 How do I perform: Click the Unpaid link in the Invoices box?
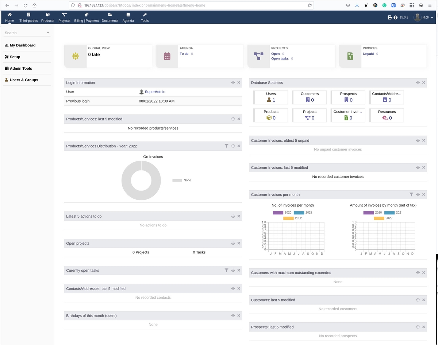coord(368,54)
